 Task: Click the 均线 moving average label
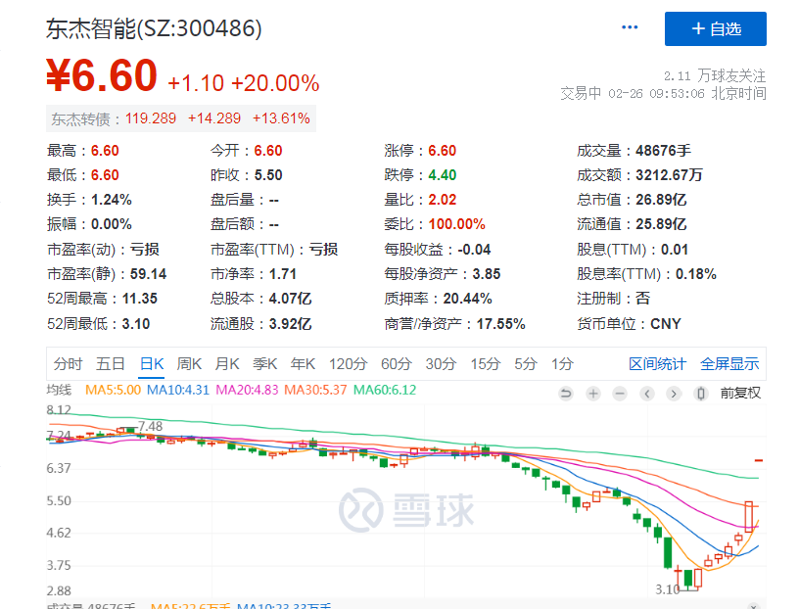point(59,390)
